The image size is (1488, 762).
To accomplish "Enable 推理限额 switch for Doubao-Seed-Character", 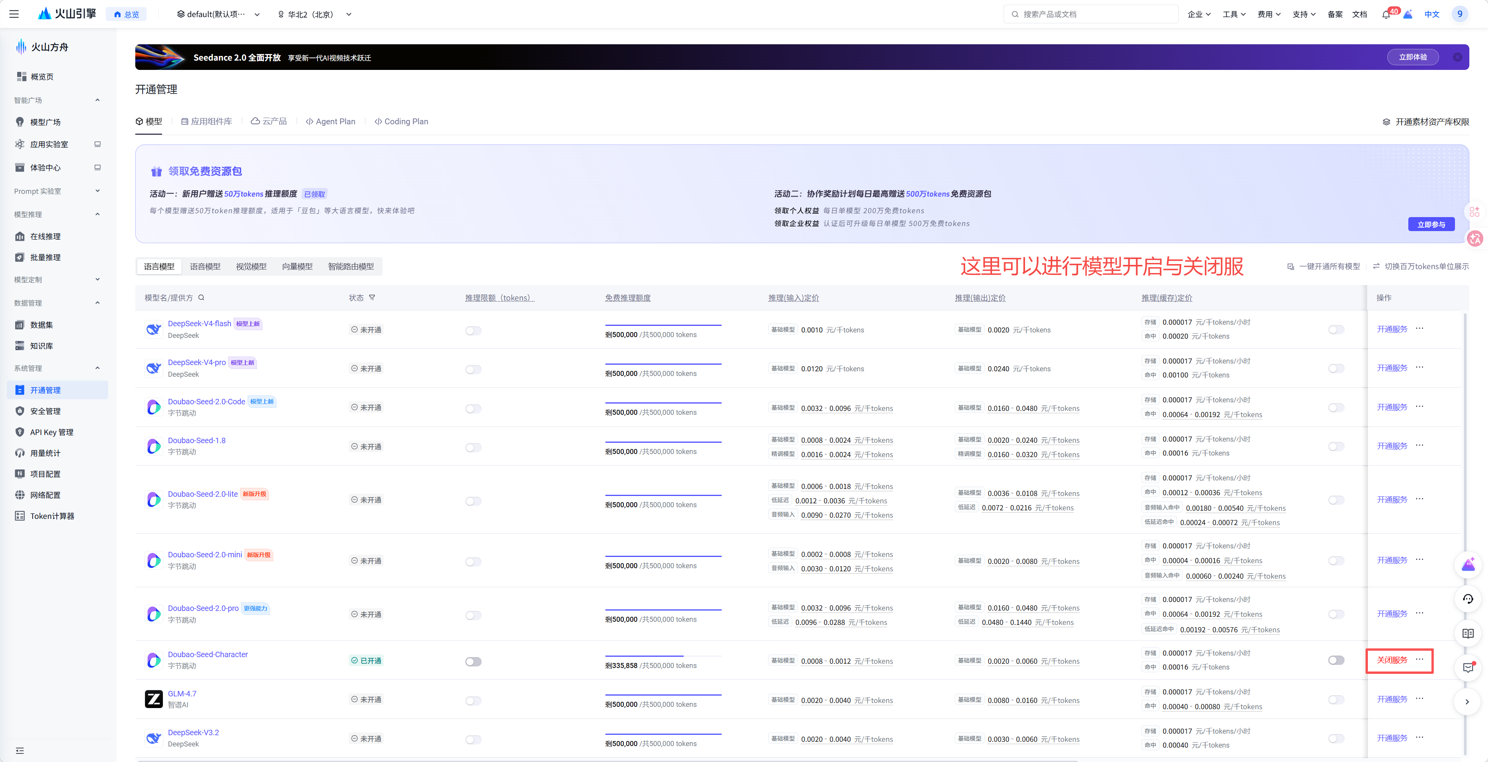I will 473,661.
